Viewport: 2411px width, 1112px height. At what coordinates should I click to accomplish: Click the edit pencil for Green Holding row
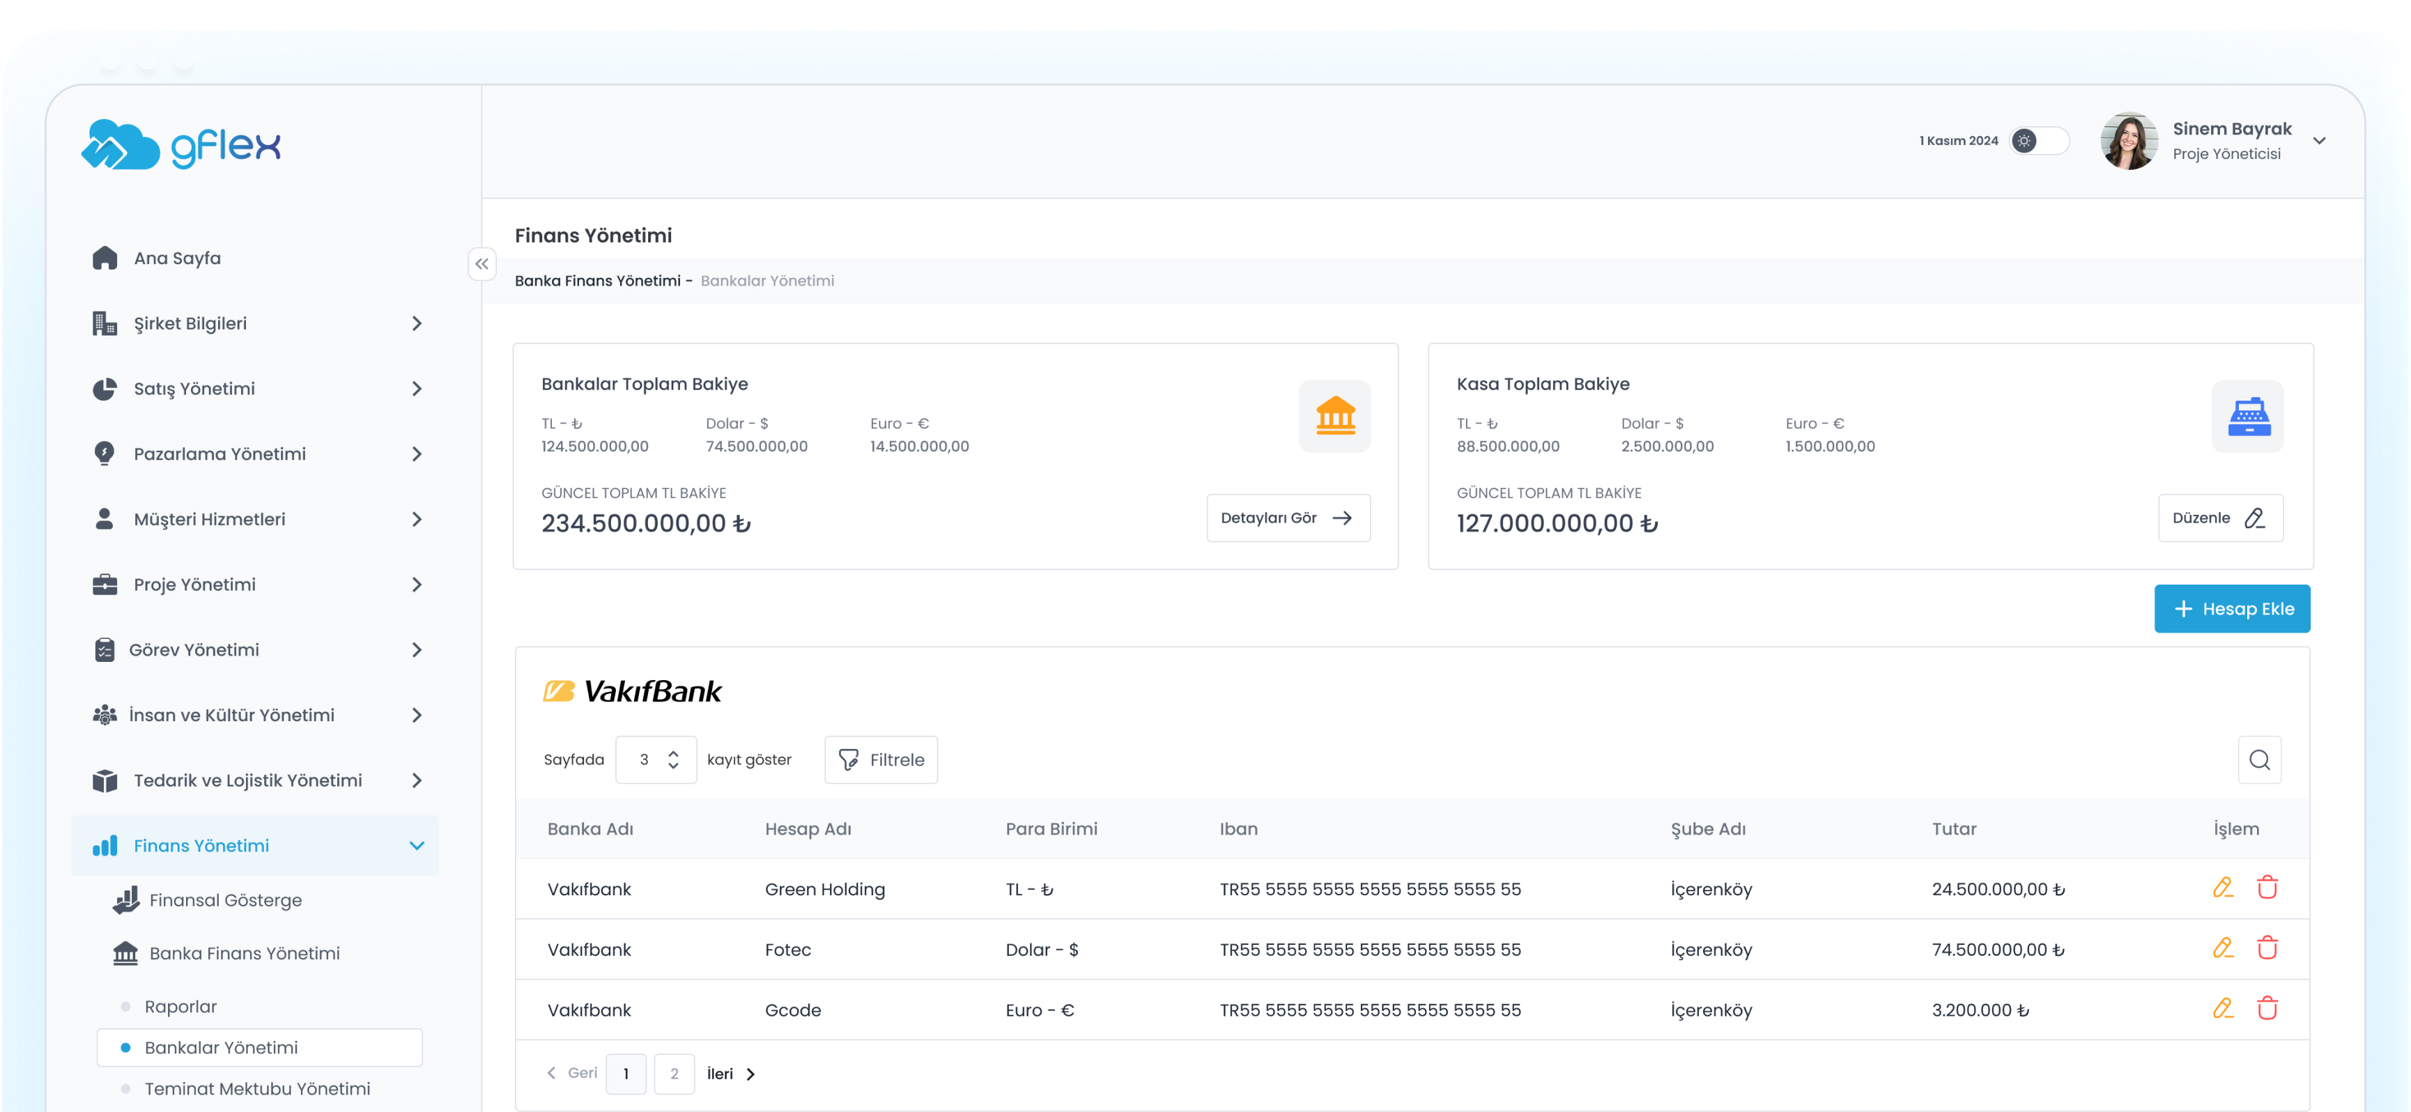(2222, 888)
